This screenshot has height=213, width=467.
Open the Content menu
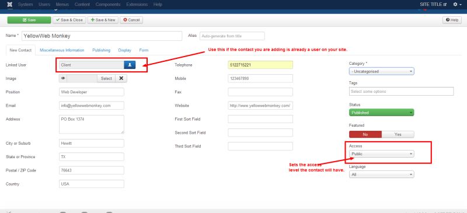point(82,5)
